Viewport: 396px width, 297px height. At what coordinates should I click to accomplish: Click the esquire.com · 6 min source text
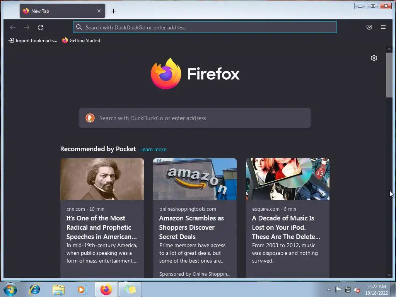point(274,209)
